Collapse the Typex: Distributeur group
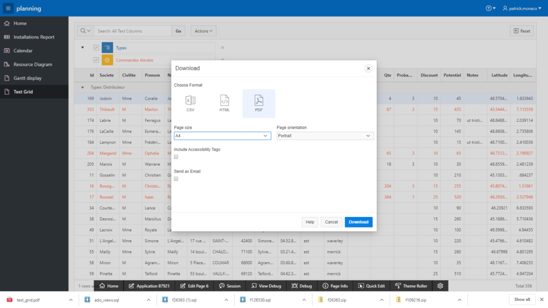The width and height of the screenshot is (548, 308). [82, 87]
